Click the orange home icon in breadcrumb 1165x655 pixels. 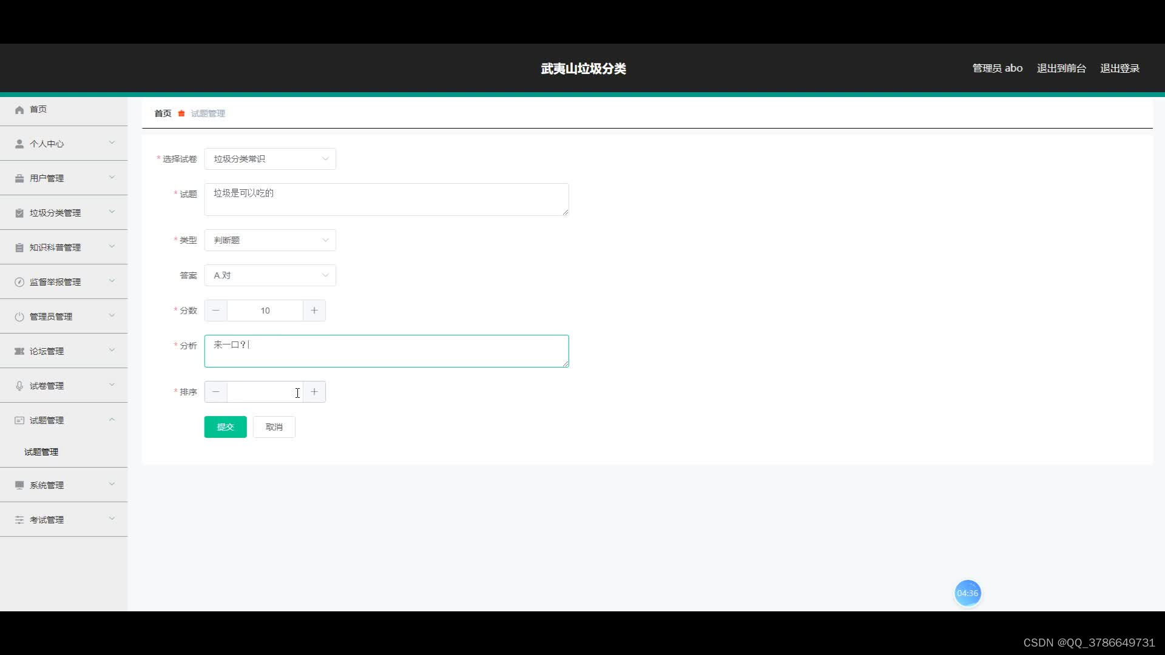pos(181,113)
